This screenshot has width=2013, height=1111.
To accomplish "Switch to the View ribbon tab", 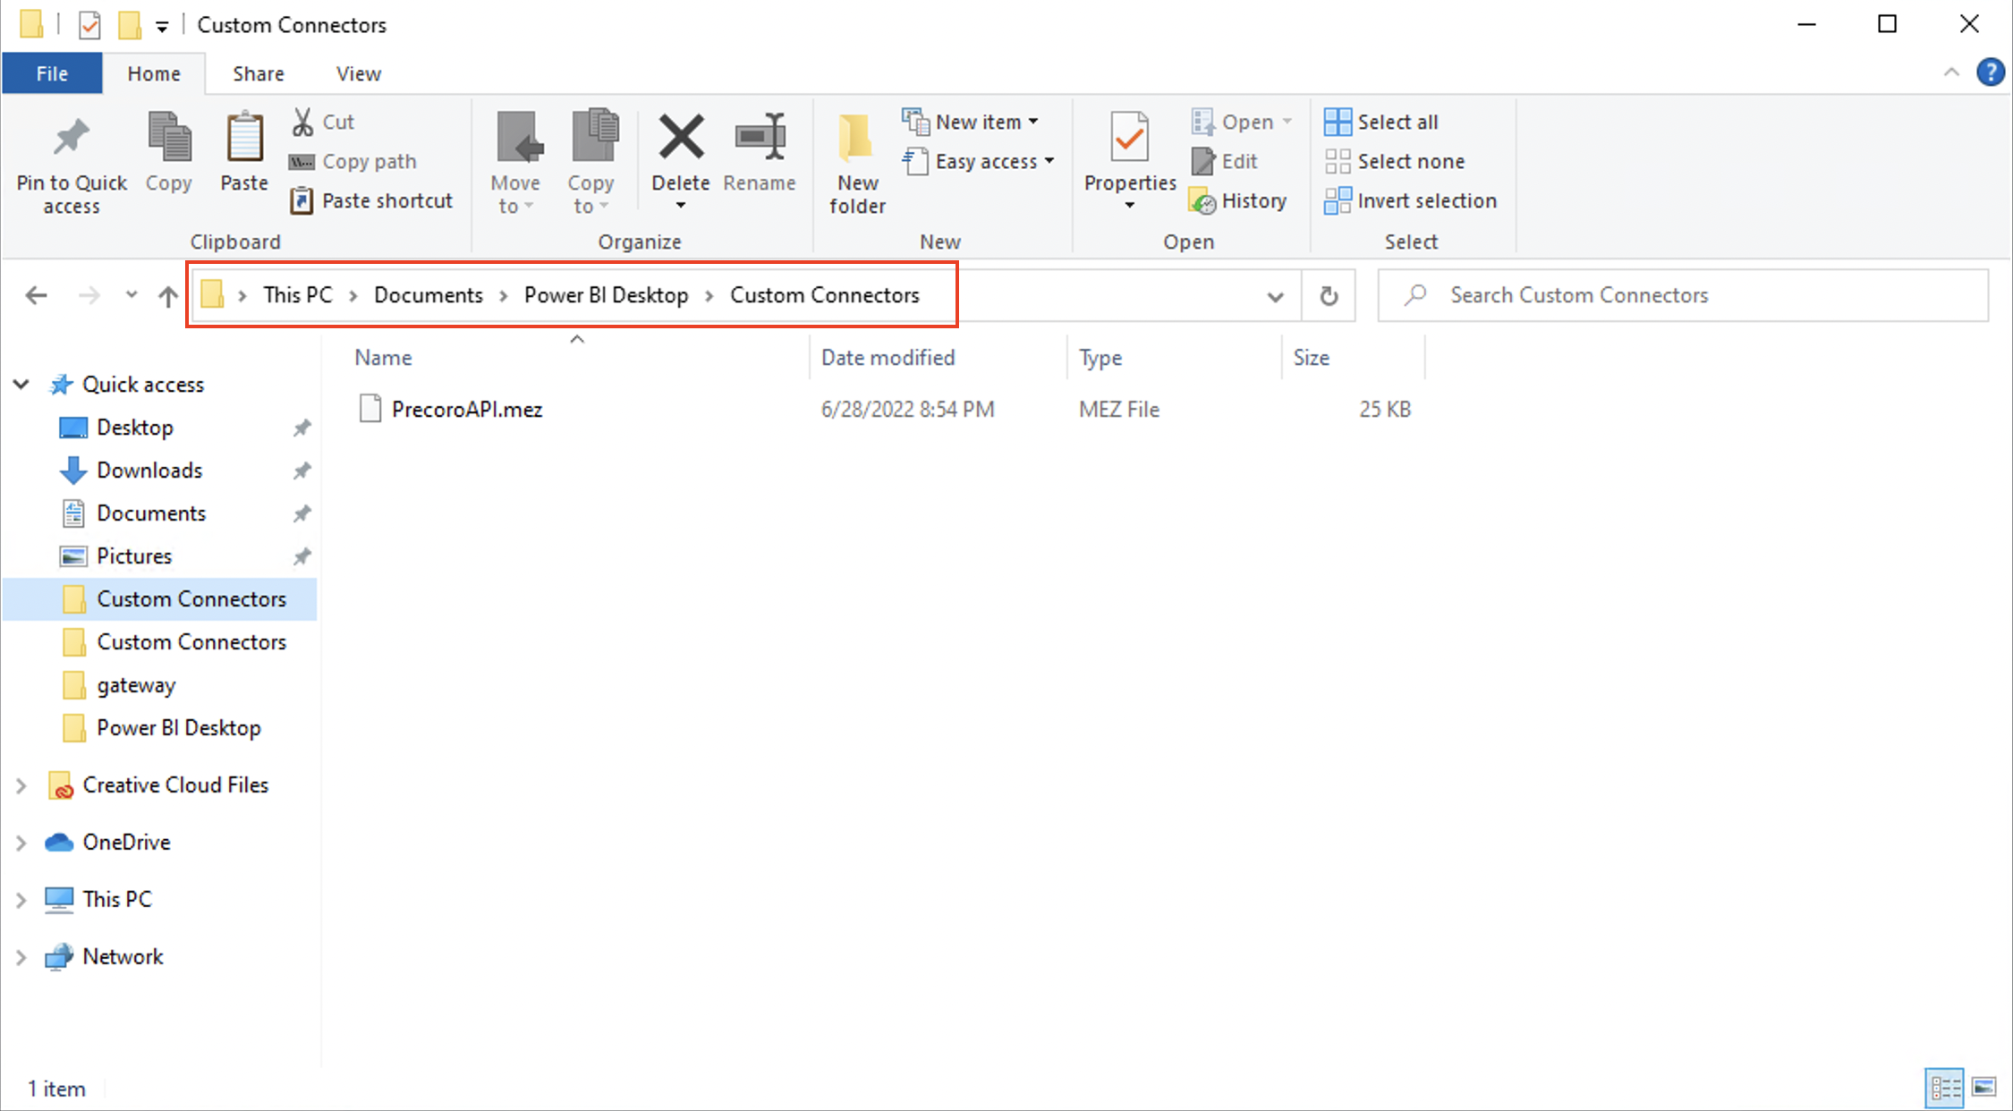I will 357,73.
